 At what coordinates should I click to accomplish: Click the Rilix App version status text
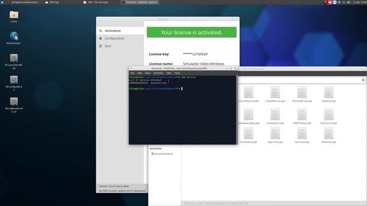click(x=114, y=186)
